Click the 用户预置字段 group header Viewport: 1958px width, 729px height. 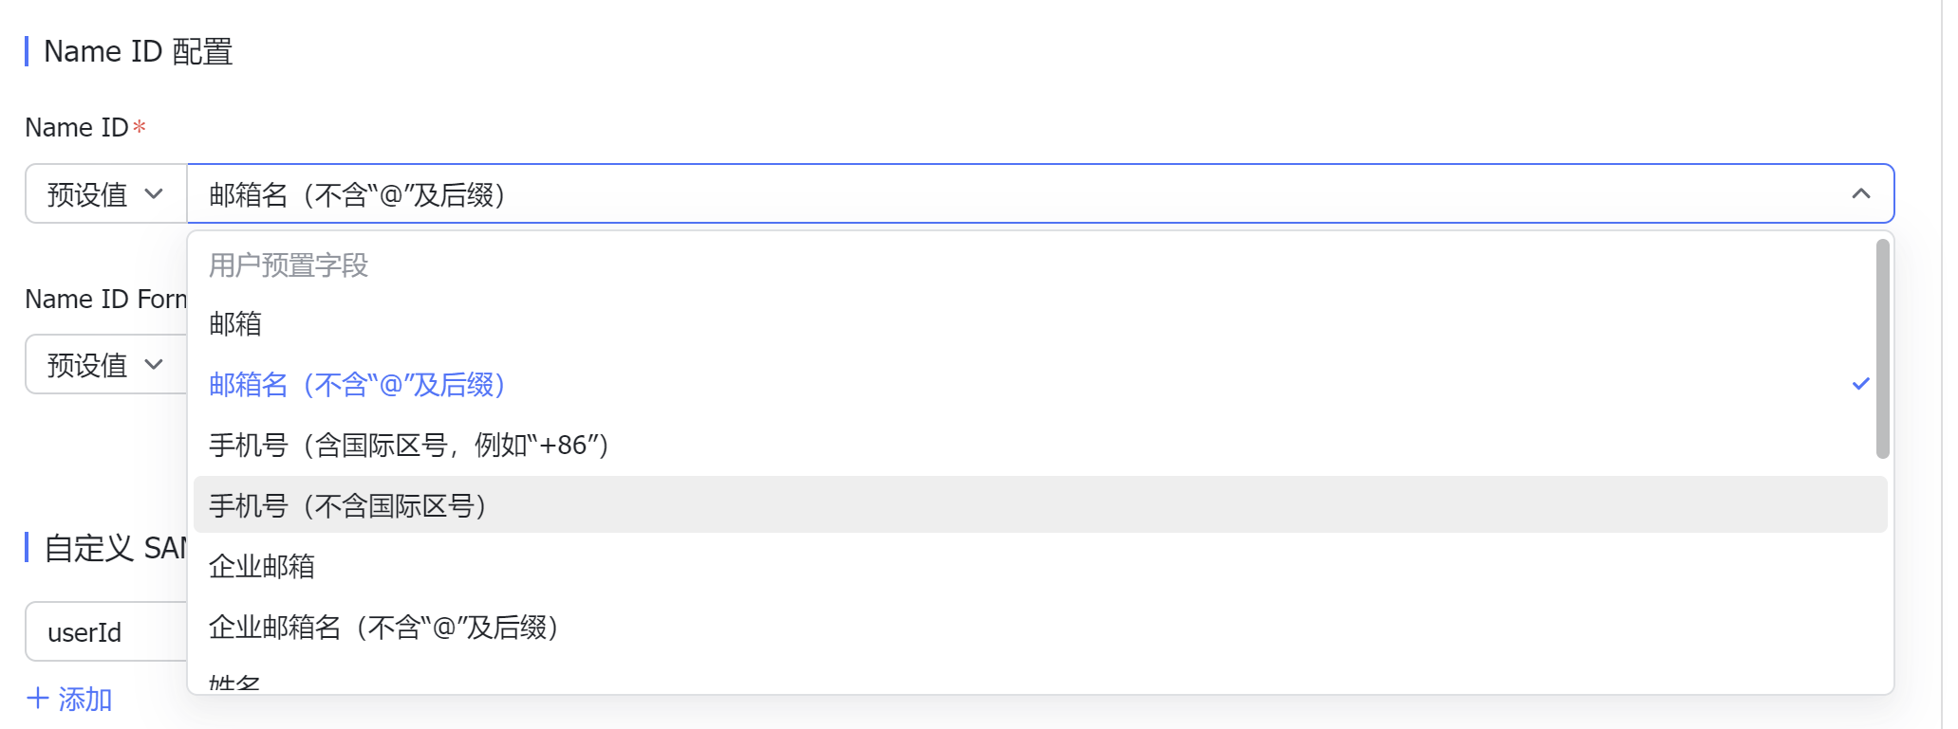click(289, 265)
